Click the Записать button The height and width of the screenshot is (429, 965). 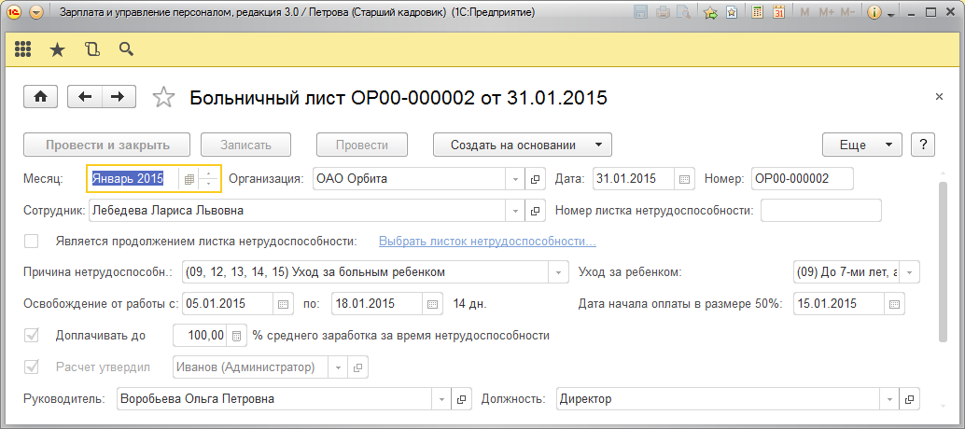point(245,145)
